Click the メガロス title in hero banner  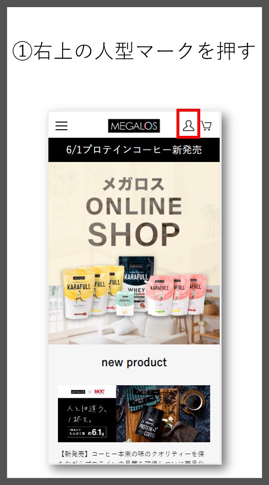click(x=133, y=185)
